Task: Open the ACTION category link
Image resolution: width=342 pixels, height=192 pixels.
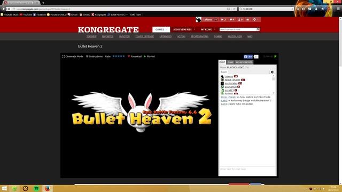Action: pyautogui.click(x=181, y=37)
